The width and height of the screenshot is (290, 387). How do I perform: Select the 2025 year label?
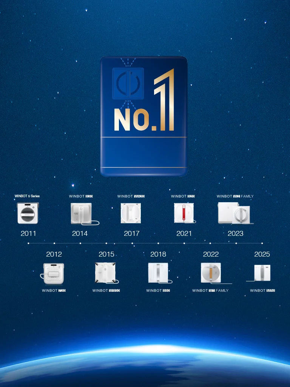[x=262, y=254]
